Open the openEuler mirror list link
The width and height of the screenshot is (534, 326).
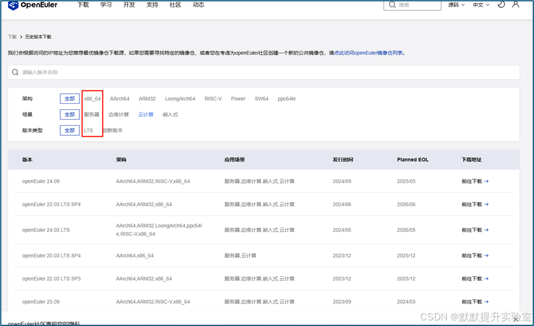point(370,53)
